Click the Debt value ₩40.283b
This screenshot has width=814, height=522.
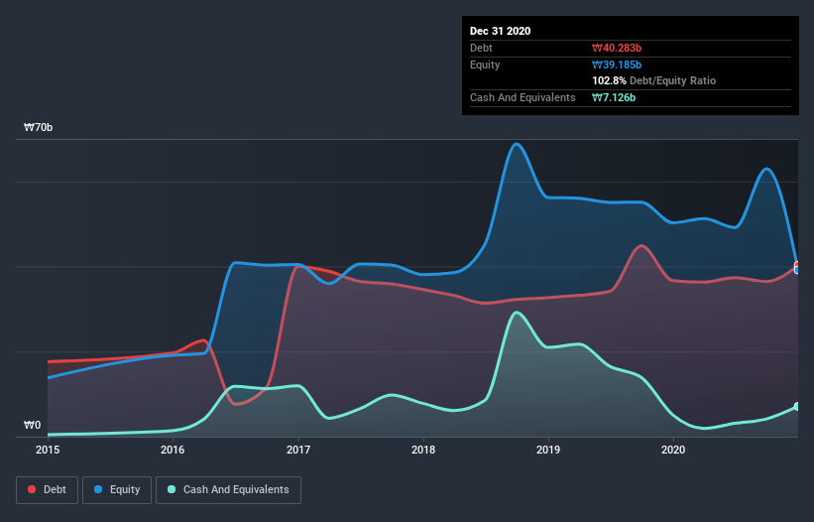point(617,48)
